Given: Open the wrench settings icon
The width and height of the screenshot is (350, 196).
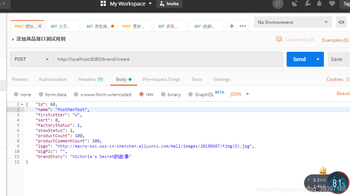Looking at the screenshot, I should tap(308, 3).
